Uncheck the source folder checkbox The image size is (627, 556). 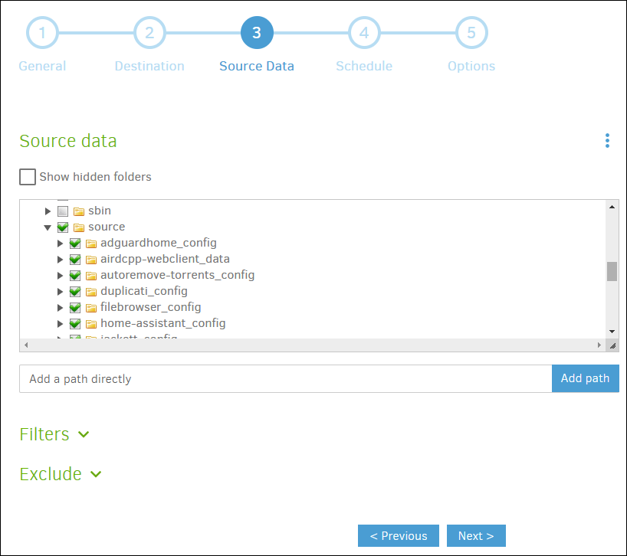(x=63, y=227)
